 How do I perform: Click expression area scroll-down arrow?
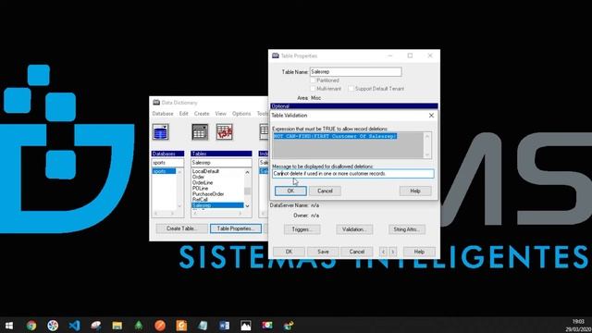tap(427, 154)
